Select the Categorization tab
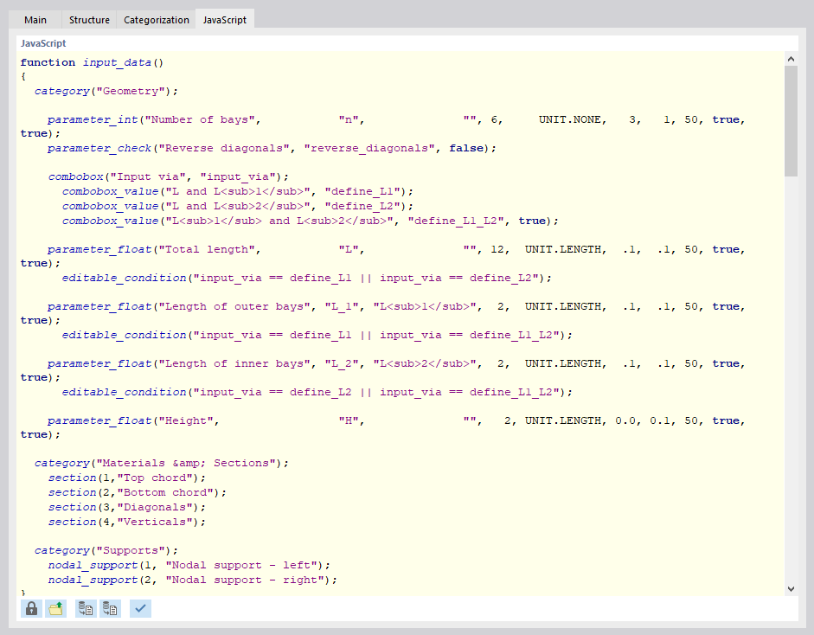Image resolution: width=814 pixels, height=635 pixels. tap(155, 19)
